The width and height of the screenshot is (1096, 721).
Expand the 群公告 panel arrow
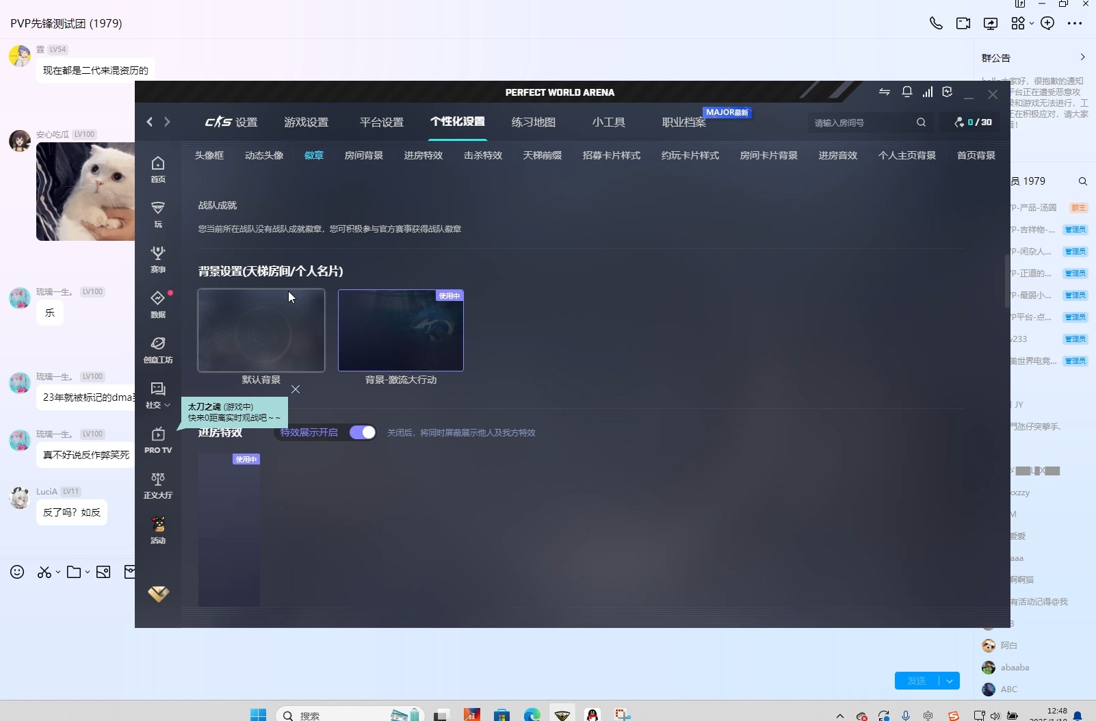(1082, 57)
